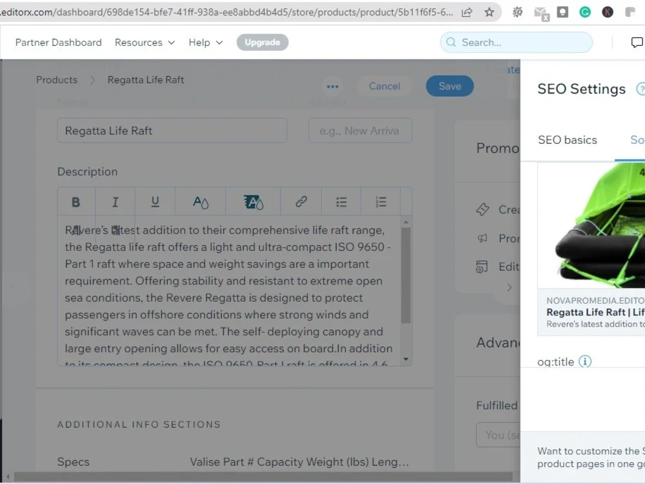Open the profile K avatar
The width and height of the screenshot is (645, 484).
coord(607,12)
